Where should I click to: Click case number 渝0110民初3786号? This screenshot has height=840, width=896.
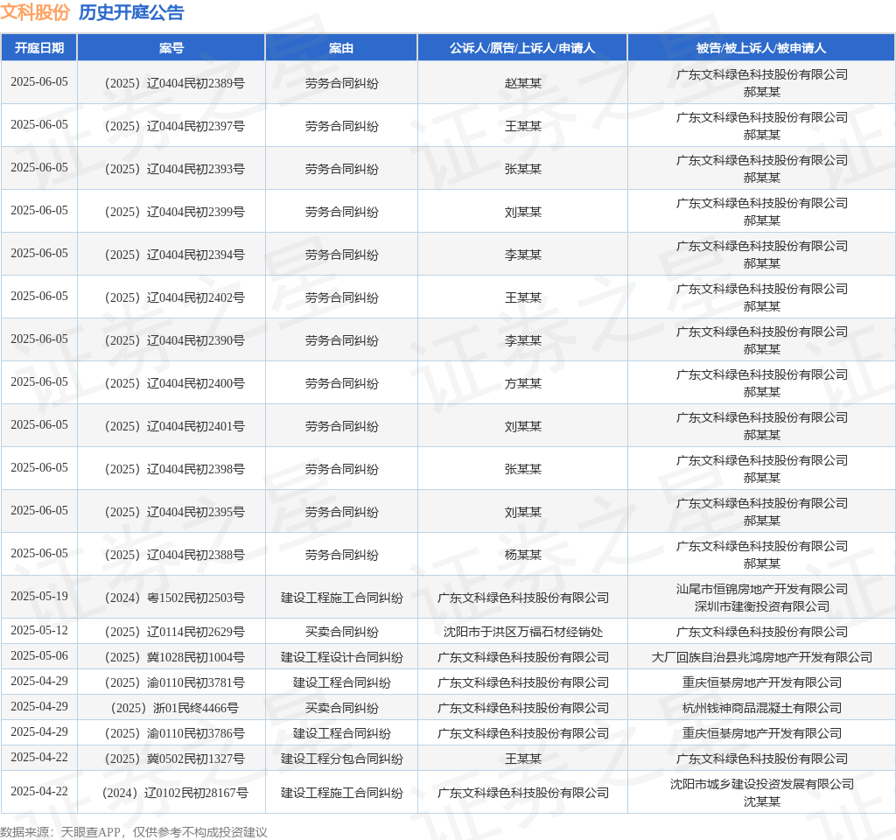(174, 733)
